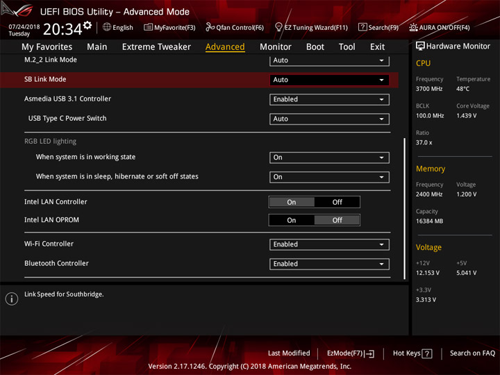Click the 07/24/2018 date text
This screenshot has width=500, height=375.
(24, 27)
